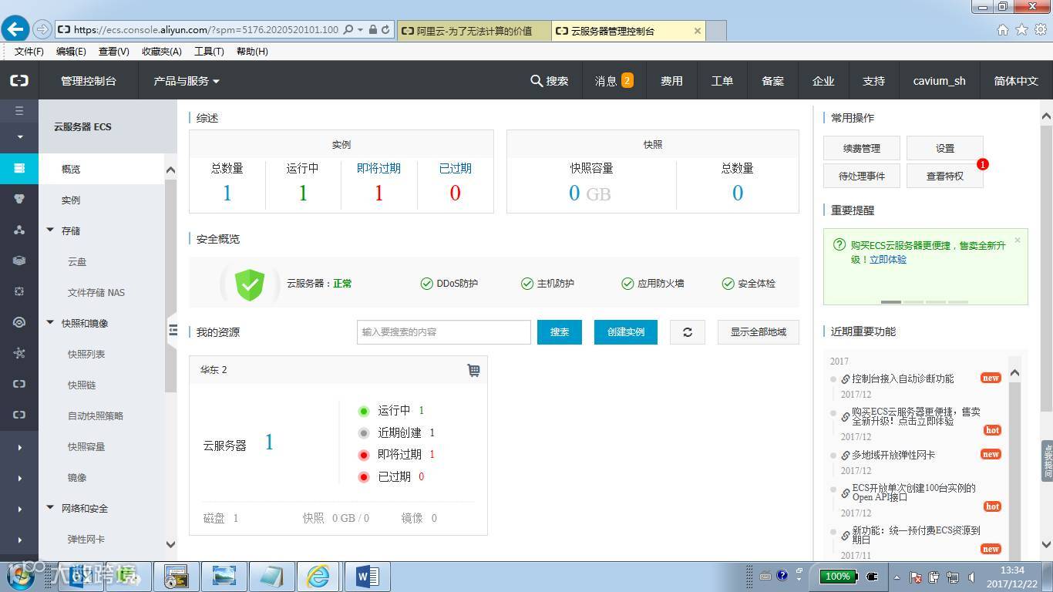Click the browser refresh icon in address bar
The image size is (1053, 592).
tap(385, 29)
